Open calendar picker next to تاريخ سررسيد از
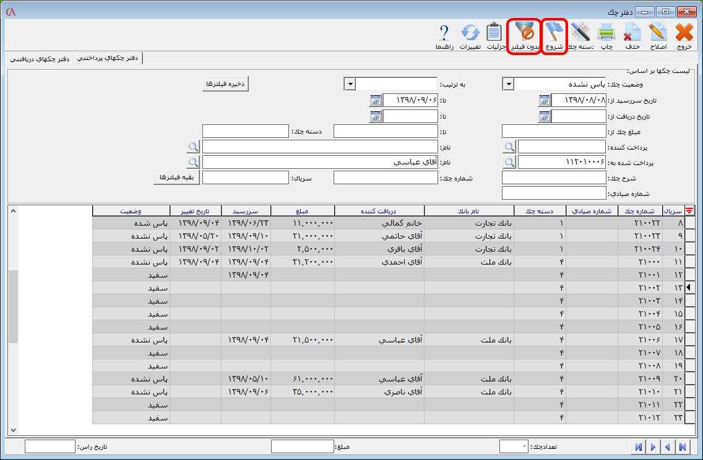The image size is (703, 460). pos(544,100)
